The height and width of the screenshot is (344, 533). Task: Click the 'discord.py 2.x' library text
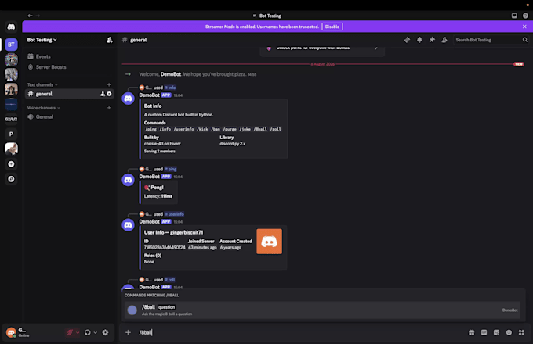tap(233, 144)
